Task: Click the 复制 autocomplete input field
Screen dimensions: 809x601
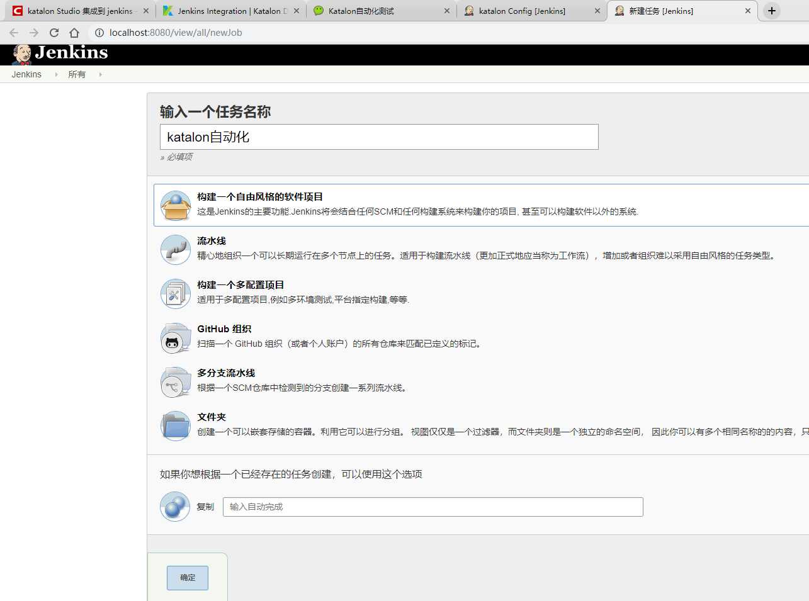Action: (433, 507)
